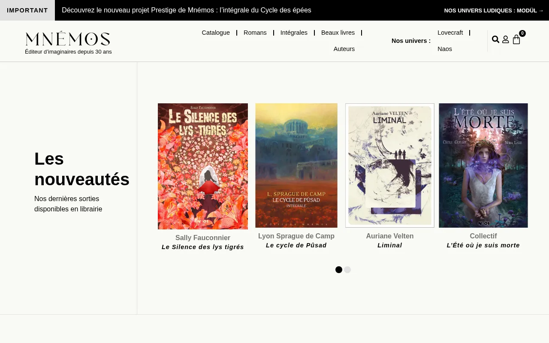Open the Naos universe link

[x=445, y=49]
